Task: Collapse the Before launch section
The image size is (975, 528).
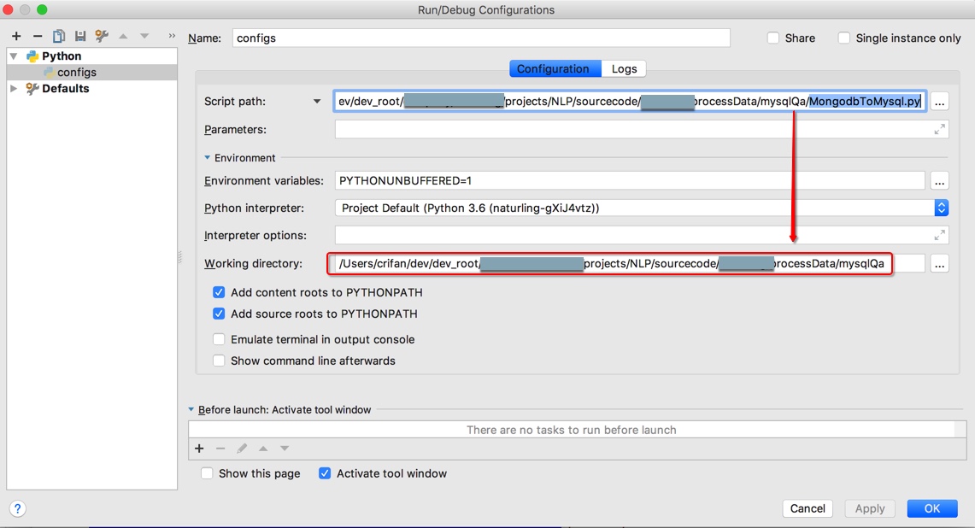Action: (x=191, y=410)
